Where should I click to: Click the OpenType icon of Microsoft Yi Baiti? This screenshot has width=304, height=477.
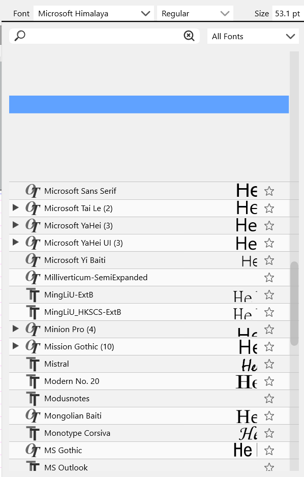pos(33,260)
